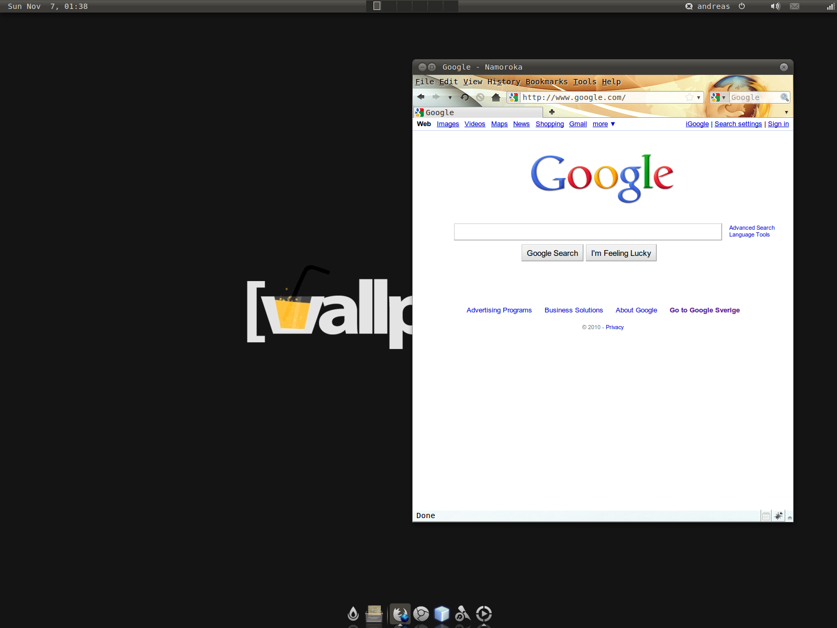Open the file tray icon in the dock

(374, 613)
